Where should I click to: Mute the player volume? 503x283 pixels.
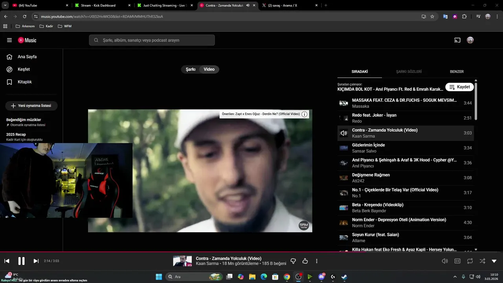[x=445, y=261]
